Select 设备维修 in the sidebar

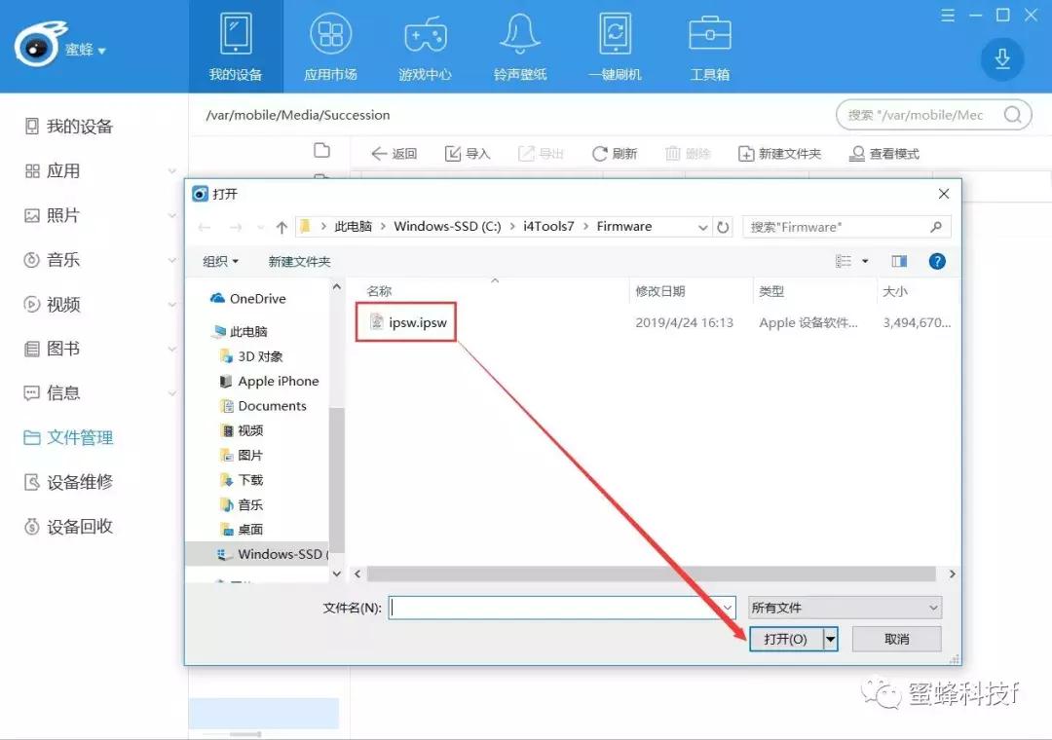68,482
